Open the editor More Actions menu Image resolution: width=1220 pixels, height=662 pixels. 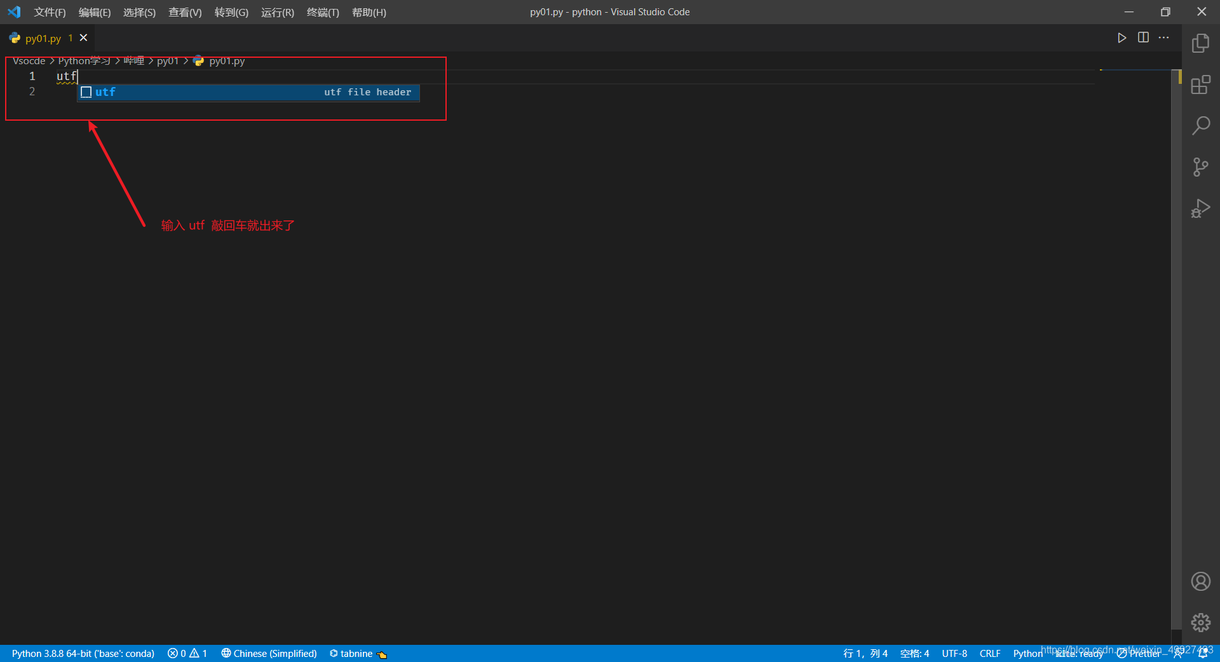[1163, 38]
